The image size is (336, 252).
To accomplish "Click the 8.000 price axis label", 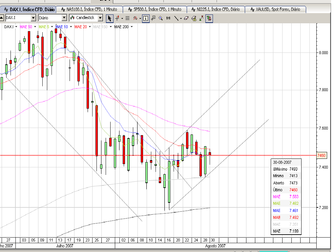I will [x=323, y=53].
